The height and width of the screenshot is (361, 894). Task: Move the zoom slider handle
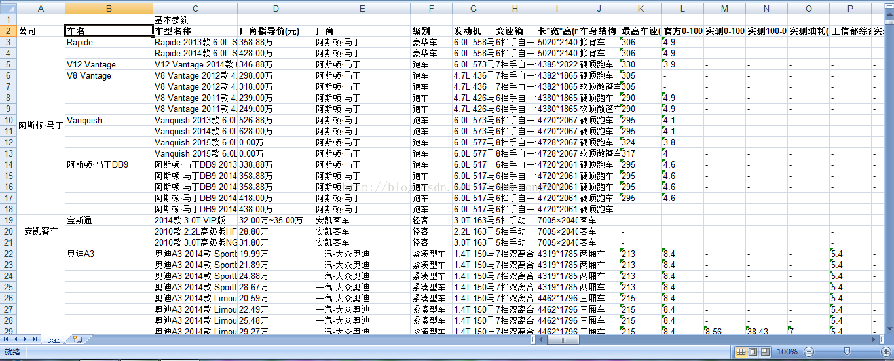[x=847, y=352]
